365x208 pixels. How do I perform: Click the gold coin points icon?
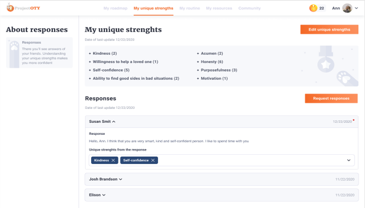click(x=313, y=8)
